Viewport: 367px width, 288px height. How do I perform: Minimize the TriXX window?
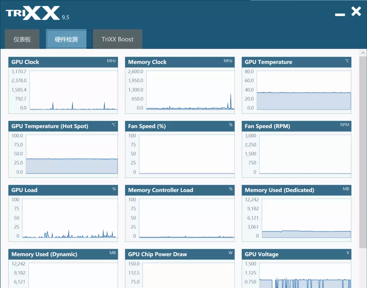[x=340, y=15]
